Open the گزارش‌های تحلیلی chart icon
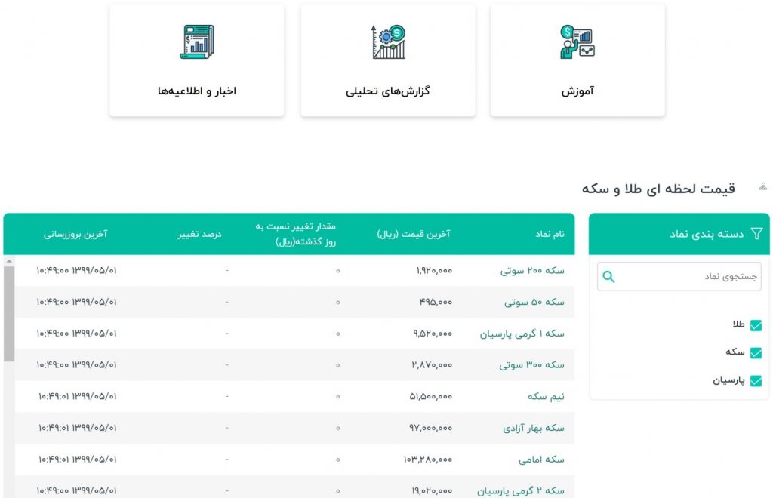Viewport: 773px width, 498px height. (389, 41)
